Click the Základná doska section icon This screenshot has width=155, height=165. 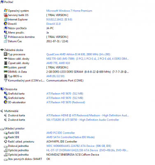pyautogui.click(x=2, y=50)
